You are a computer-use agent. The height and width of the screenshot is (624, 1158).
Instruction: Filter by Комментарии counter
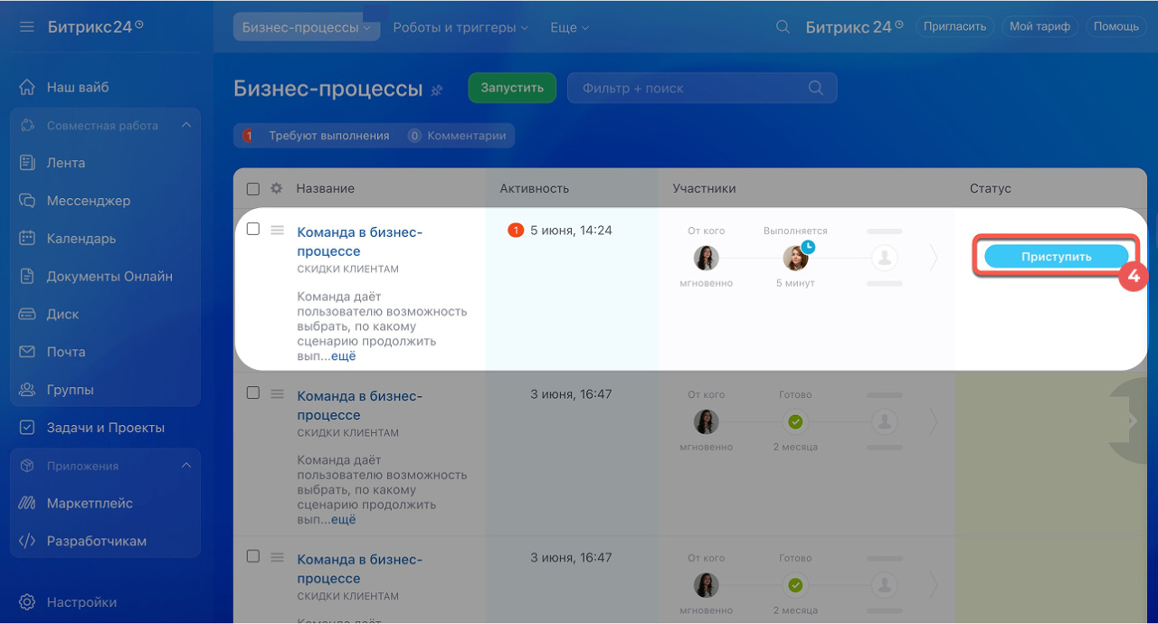(457, 136)
